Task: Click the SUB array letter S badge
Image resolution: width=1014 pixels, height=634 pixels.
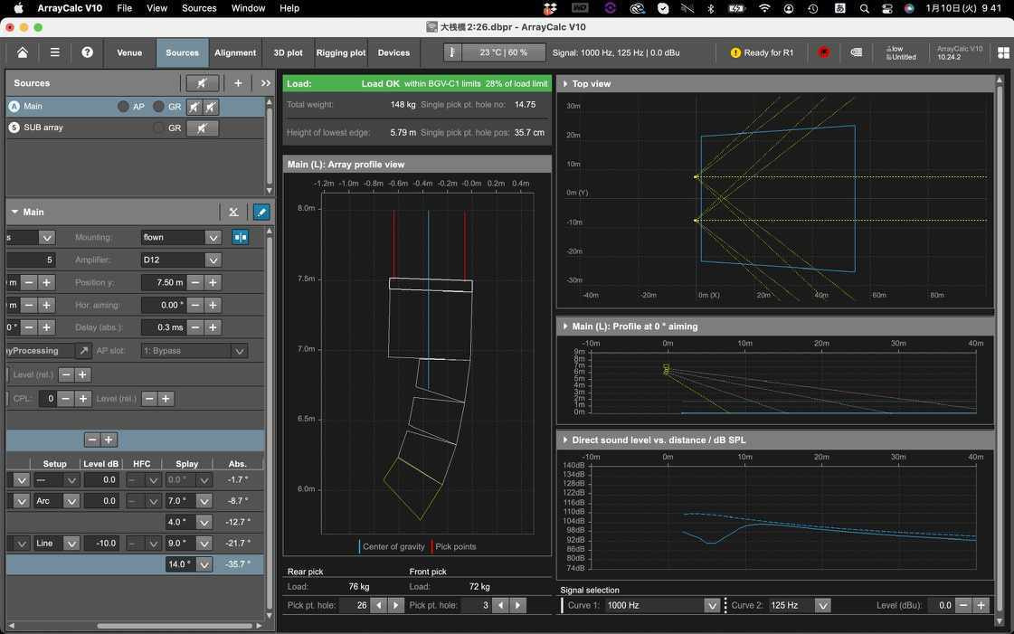Action: [x=14, y=128]
